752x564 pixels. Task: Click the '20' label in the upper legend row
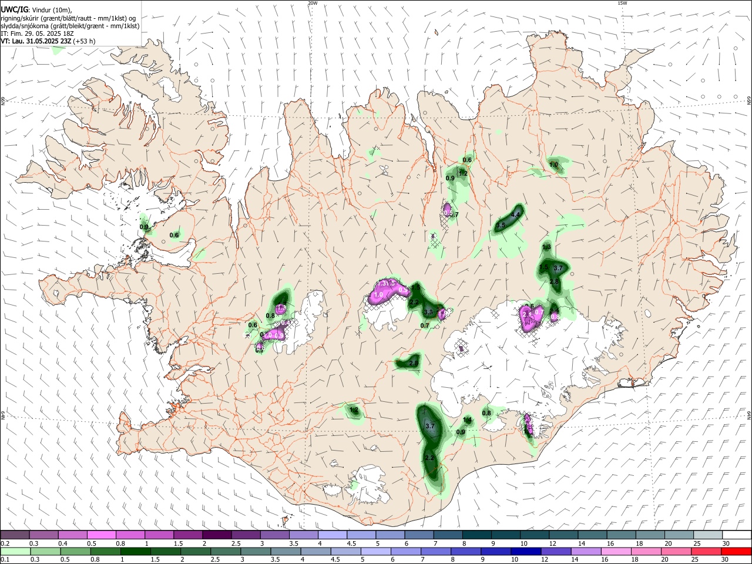click(669, 543)
